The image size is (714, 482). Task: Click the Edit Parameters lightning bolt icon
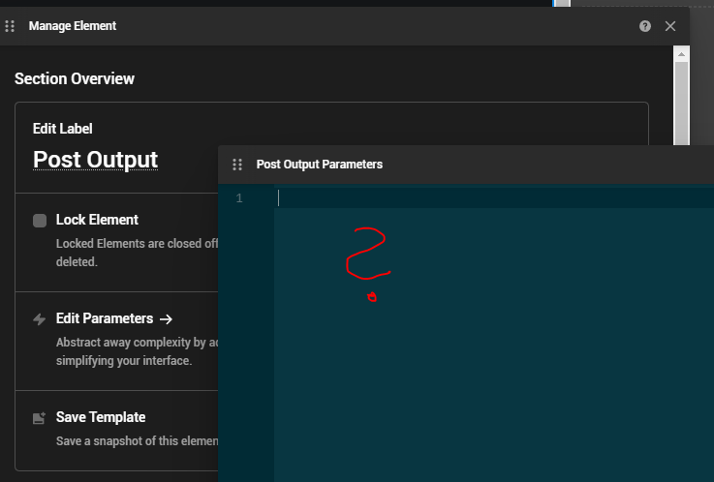[40, 319]
